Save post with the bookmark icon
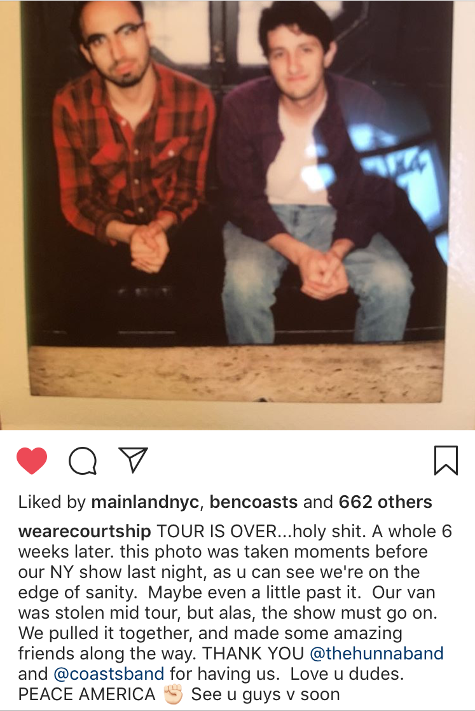Screen dimensions: 475x711 click(446, 460)
